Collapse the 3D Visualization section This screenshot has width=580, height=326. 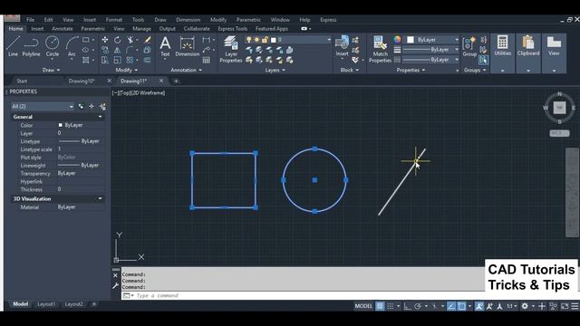(100, 199)
